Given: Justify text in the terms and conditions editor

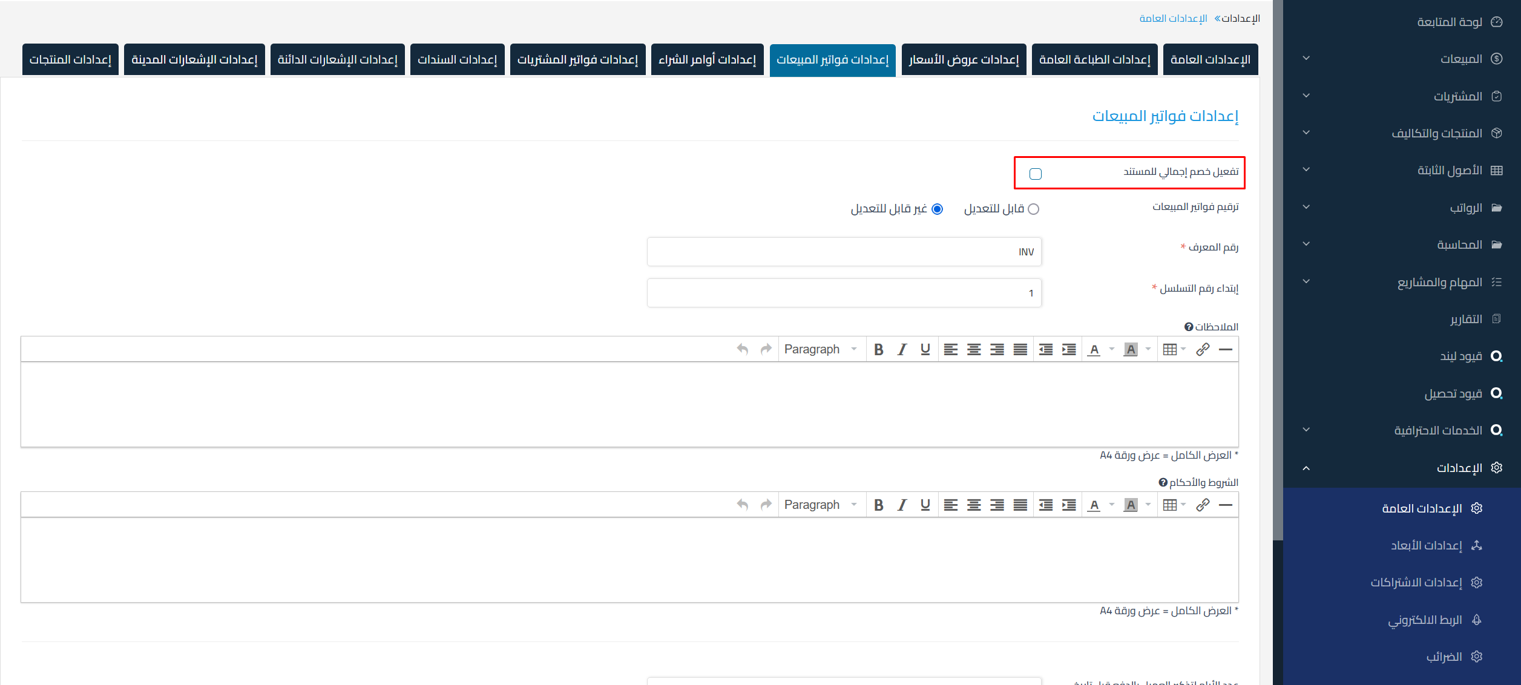Looking at the screenshot, I should (1020, 505).
